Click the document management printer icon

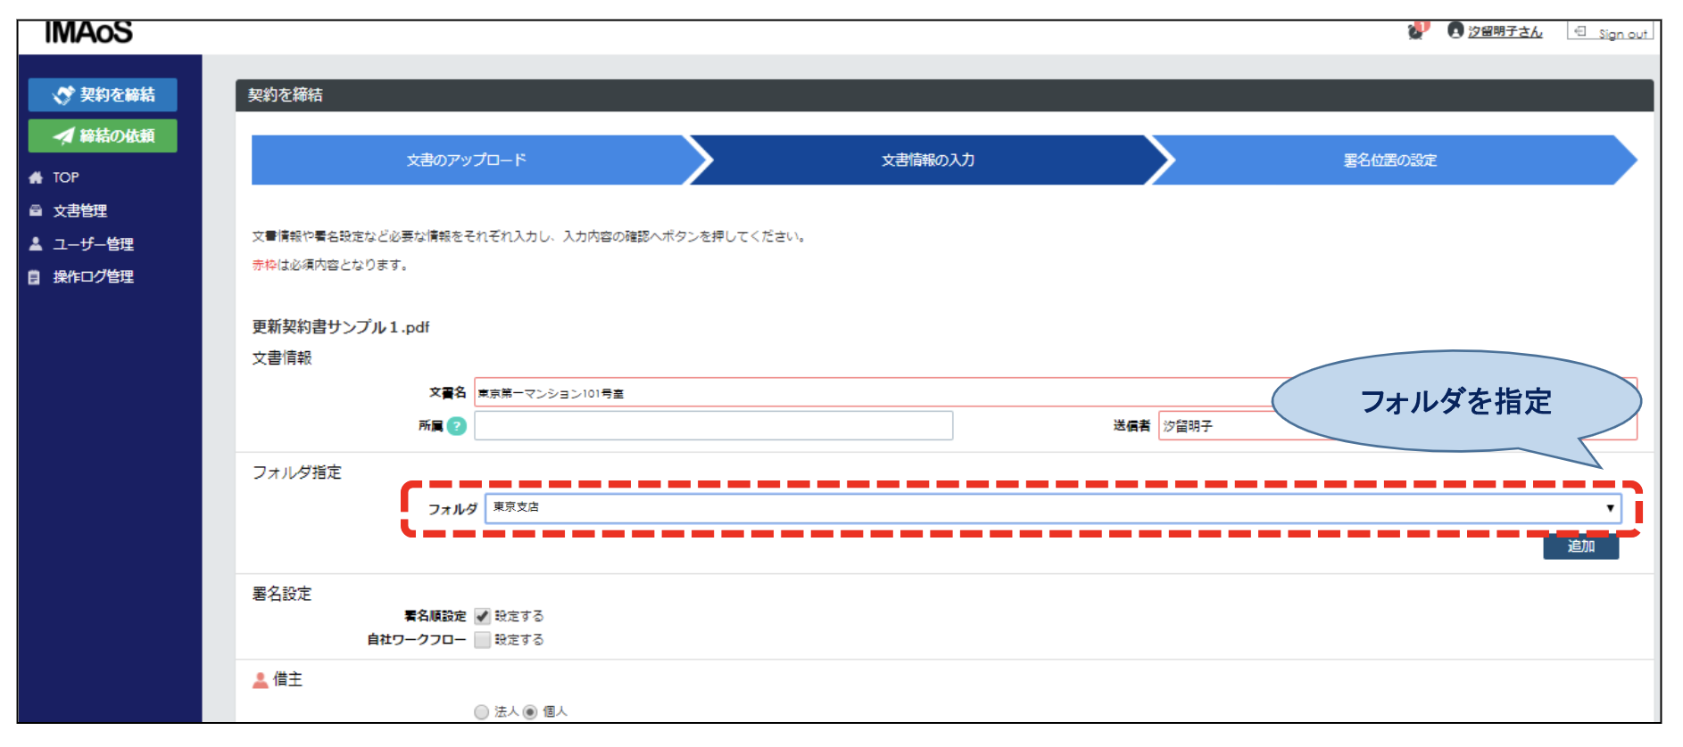coord(36,210)
